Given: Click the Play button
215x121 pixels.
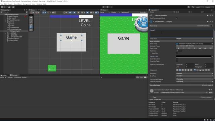Looking at the screenshot, I should (x=104, y=7).
